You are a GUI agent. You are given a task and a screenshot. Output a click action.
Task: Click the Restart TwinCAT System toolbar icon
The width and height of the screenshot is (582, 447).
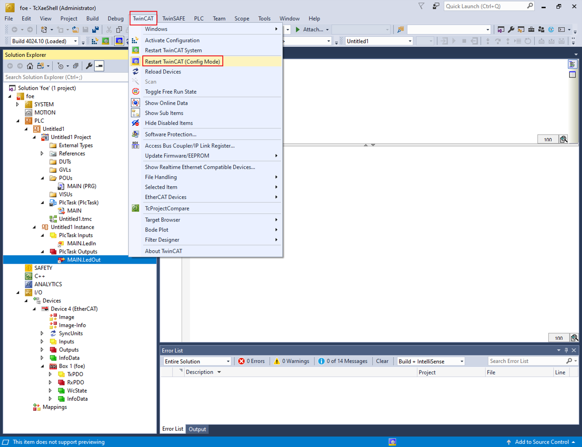106,41
